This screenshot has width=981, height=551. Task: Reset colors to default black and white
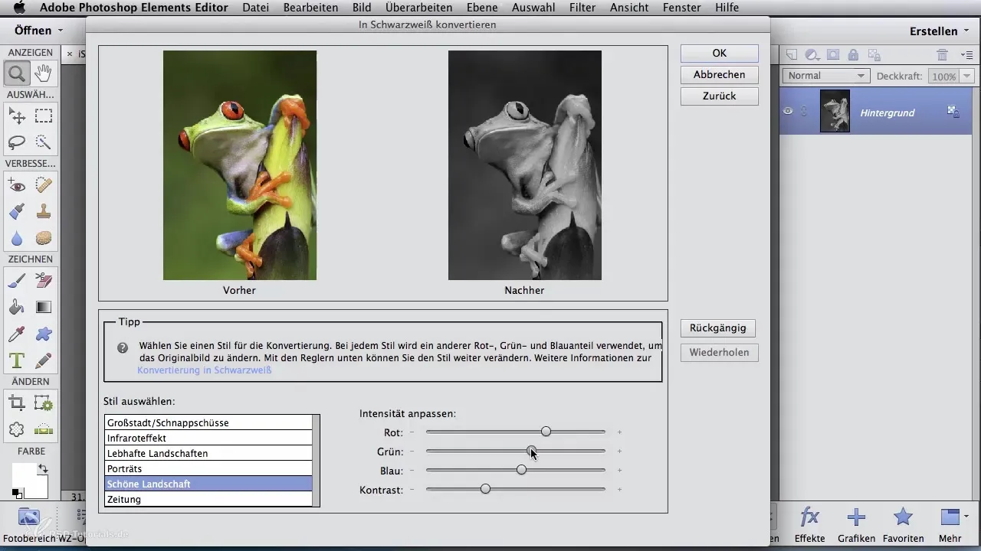point(17,494)
